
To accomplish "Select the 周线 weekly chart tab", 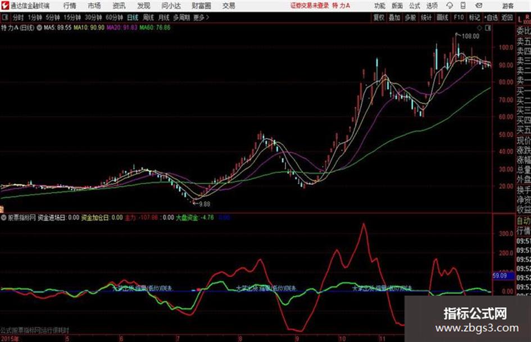I will 148,17.
